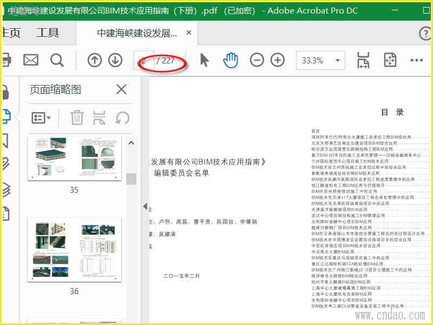Open security lock panel icon
This screenshot has height=325, width=433.
[6, 92]
